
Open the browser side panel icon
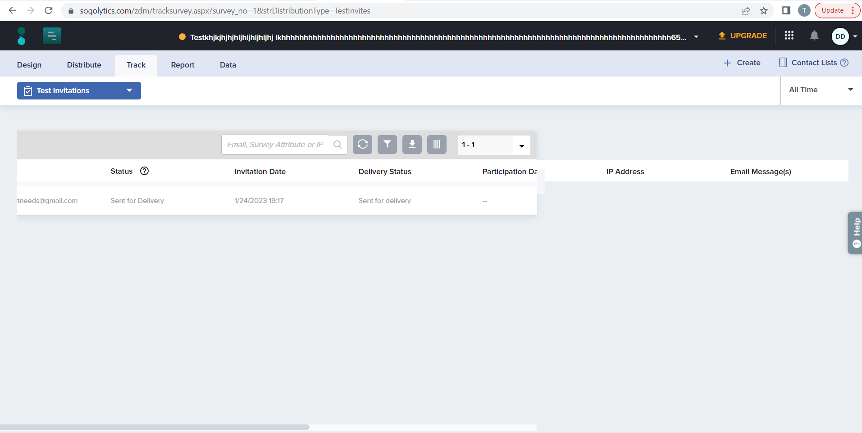pyautogui.click(x=786, y=10)
